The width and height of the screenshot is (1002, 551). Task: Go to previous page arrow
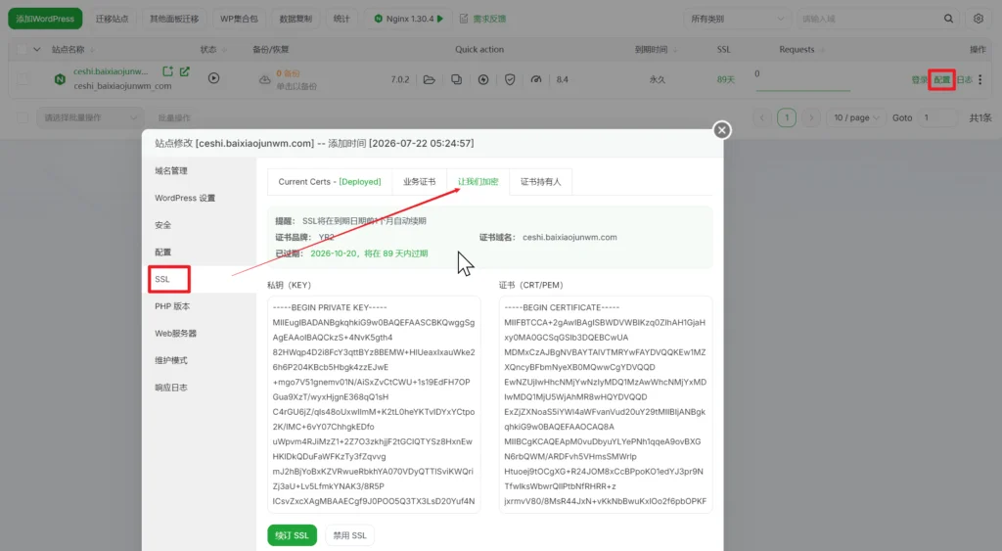(761, 117)
